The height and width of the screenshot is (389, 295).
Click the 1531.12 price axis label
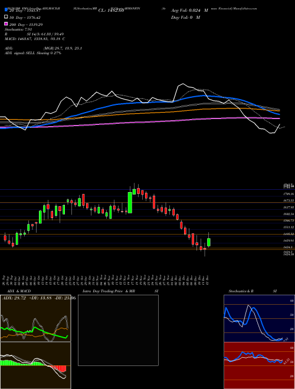tap(289, 228)
